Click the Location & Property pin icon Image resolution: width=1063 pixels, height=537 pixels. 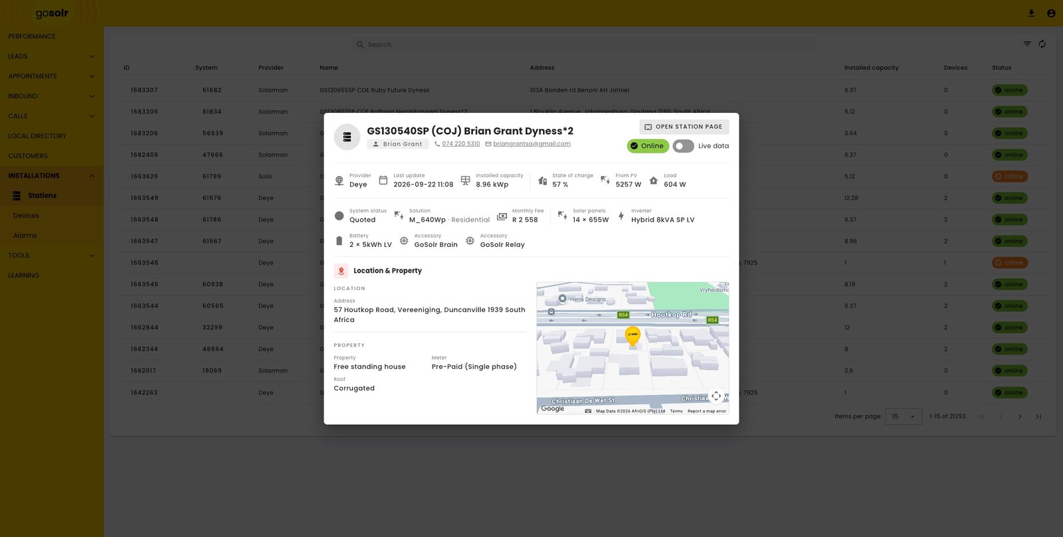(341, 271)
